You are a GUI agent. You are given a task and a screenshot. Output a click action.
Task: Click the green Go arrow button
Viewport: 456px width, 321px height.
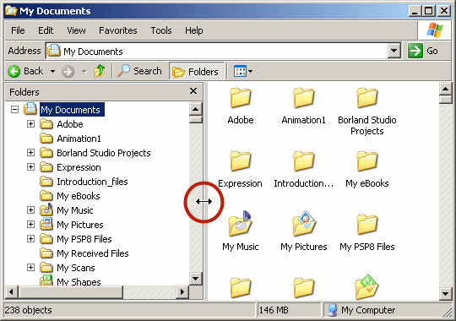415,51
